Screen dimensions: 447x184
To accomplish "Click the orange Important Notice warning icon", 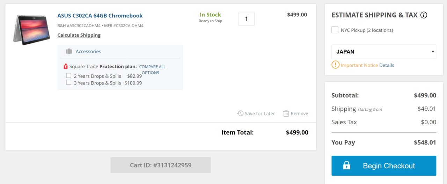I will pos(335,65).
